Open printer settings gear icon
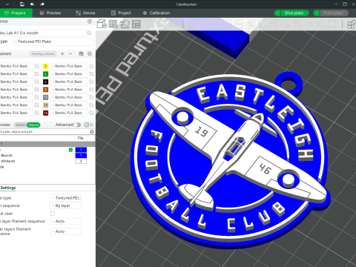This screenshot has height=267, width=356. (x=90, y=22)
